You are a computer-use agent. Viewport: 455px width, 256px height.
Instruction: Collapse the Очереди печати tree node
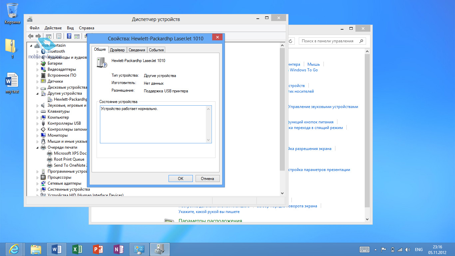click(38, 147)
